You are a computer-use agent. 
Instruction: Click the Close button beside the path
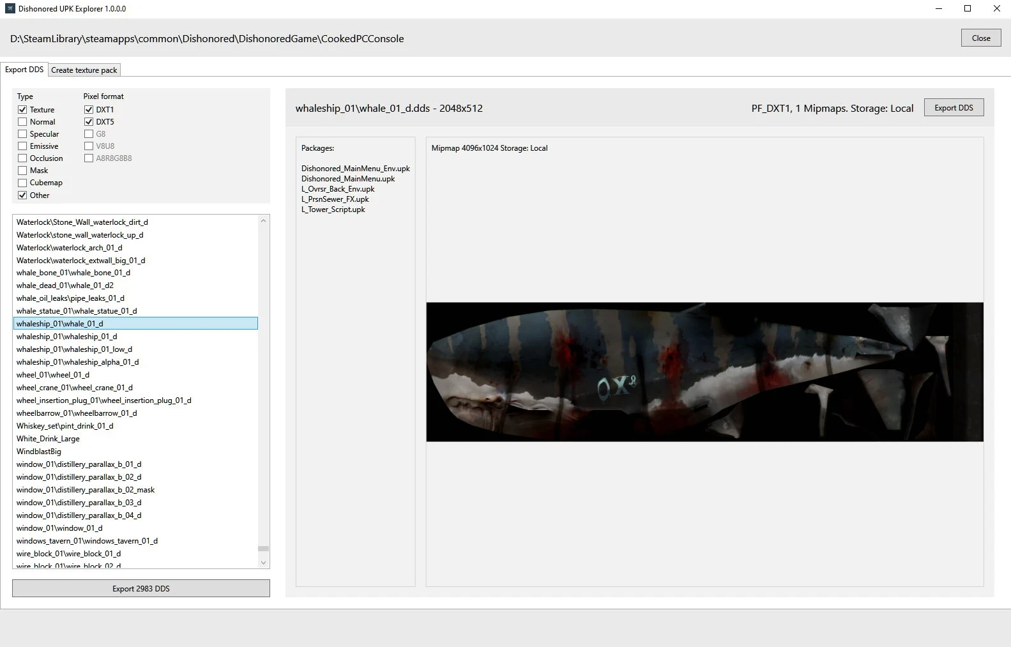click(x=980, y=38)
